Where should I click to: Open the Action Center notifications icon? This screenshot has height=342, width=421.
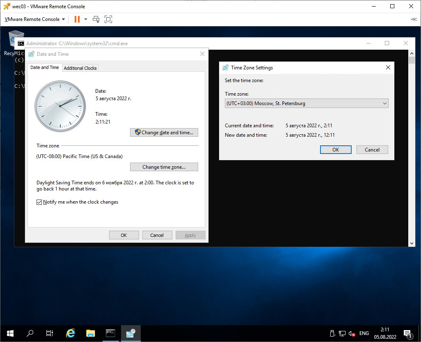point(407,334)
